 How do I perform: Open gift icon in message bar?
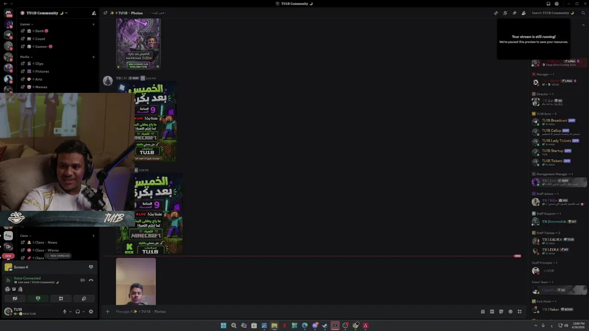pyautogui.click(x=483, y=312)
